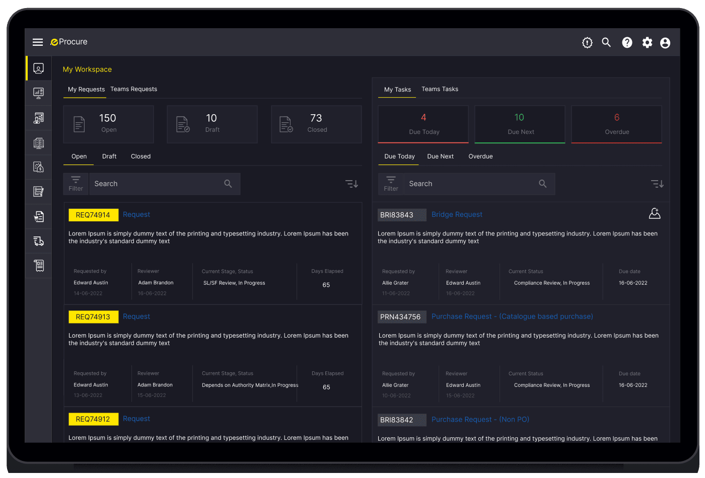The image size is (705, 478).
Task: Click status SL/SF Review, In Progress
Action: click(x=234, y=283)
